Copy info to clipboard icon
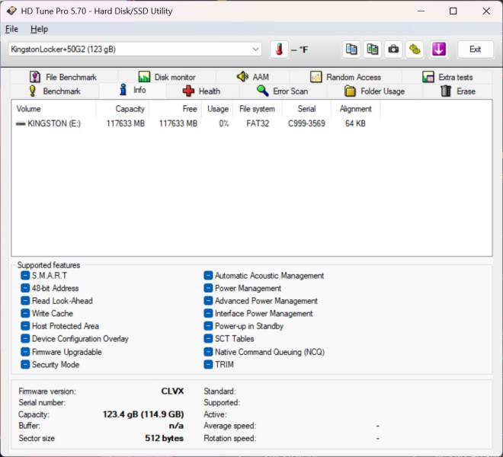Viewport: 503px width, 457px height. click(x=351, y=50)
